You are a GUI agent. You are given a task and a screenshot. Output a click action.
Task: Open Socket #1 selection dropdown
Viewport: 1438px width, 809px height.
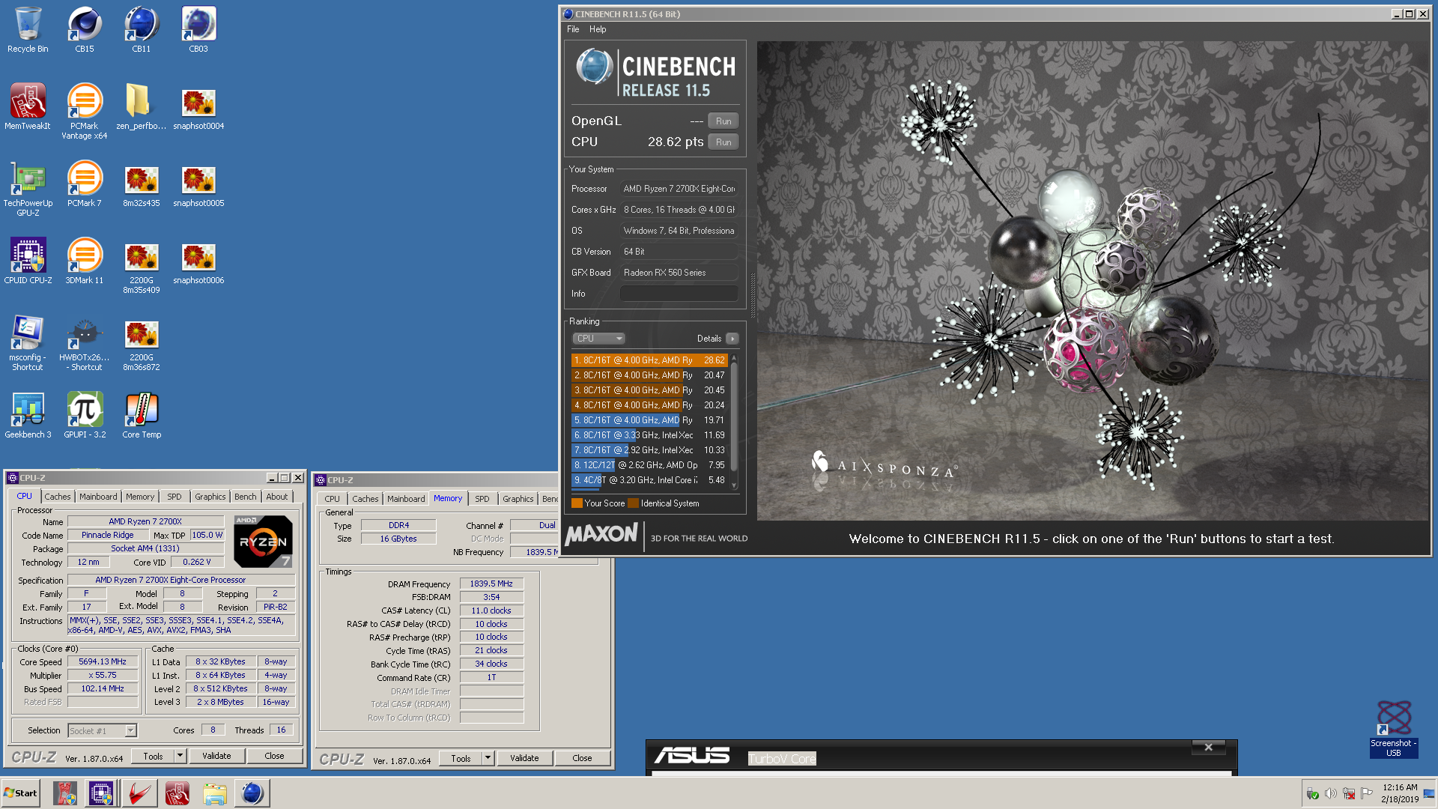click(103, 730)
